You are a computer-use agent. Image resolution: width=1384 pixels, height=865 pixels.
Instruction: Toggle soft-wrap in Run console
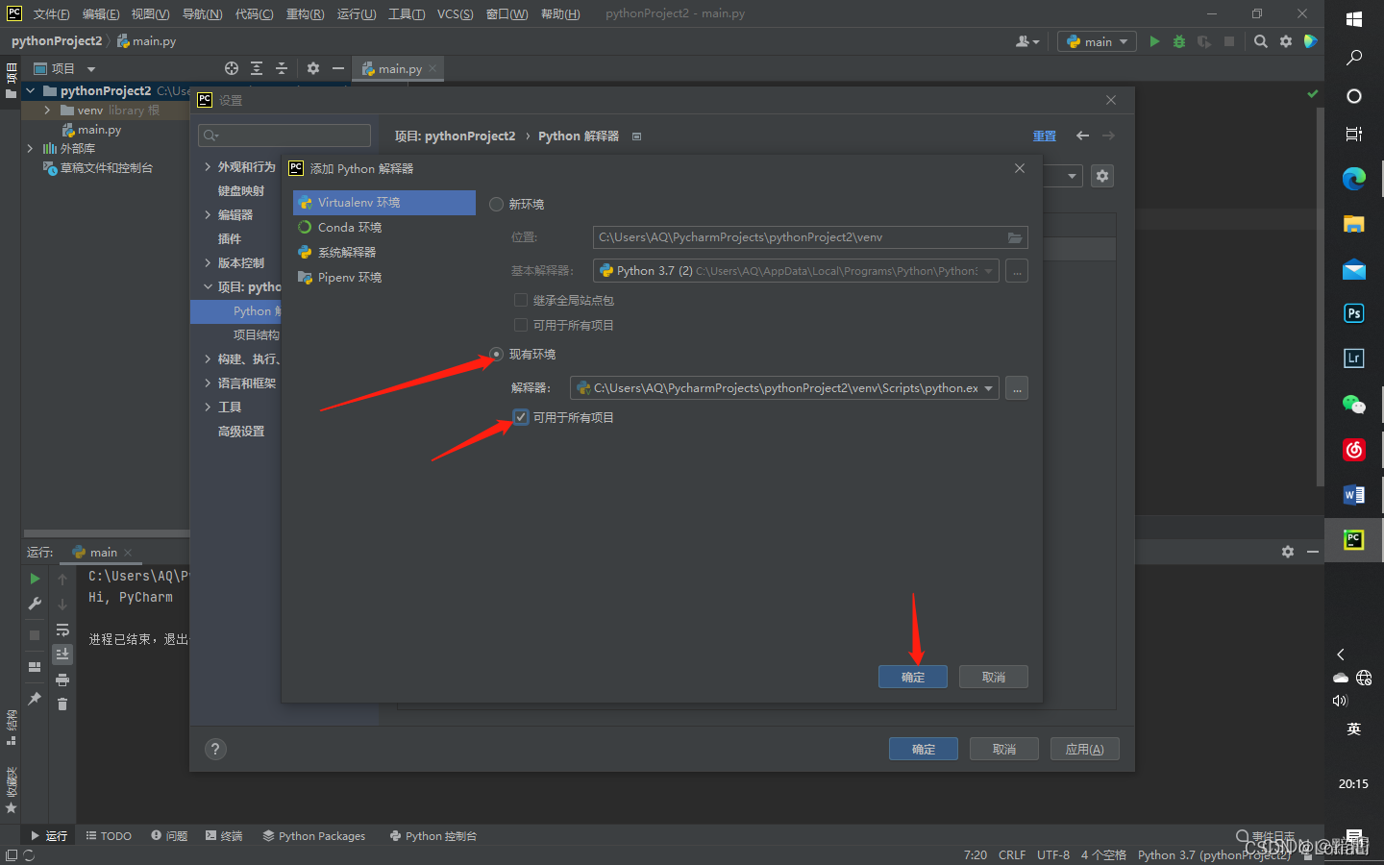(x=62, y=630)
